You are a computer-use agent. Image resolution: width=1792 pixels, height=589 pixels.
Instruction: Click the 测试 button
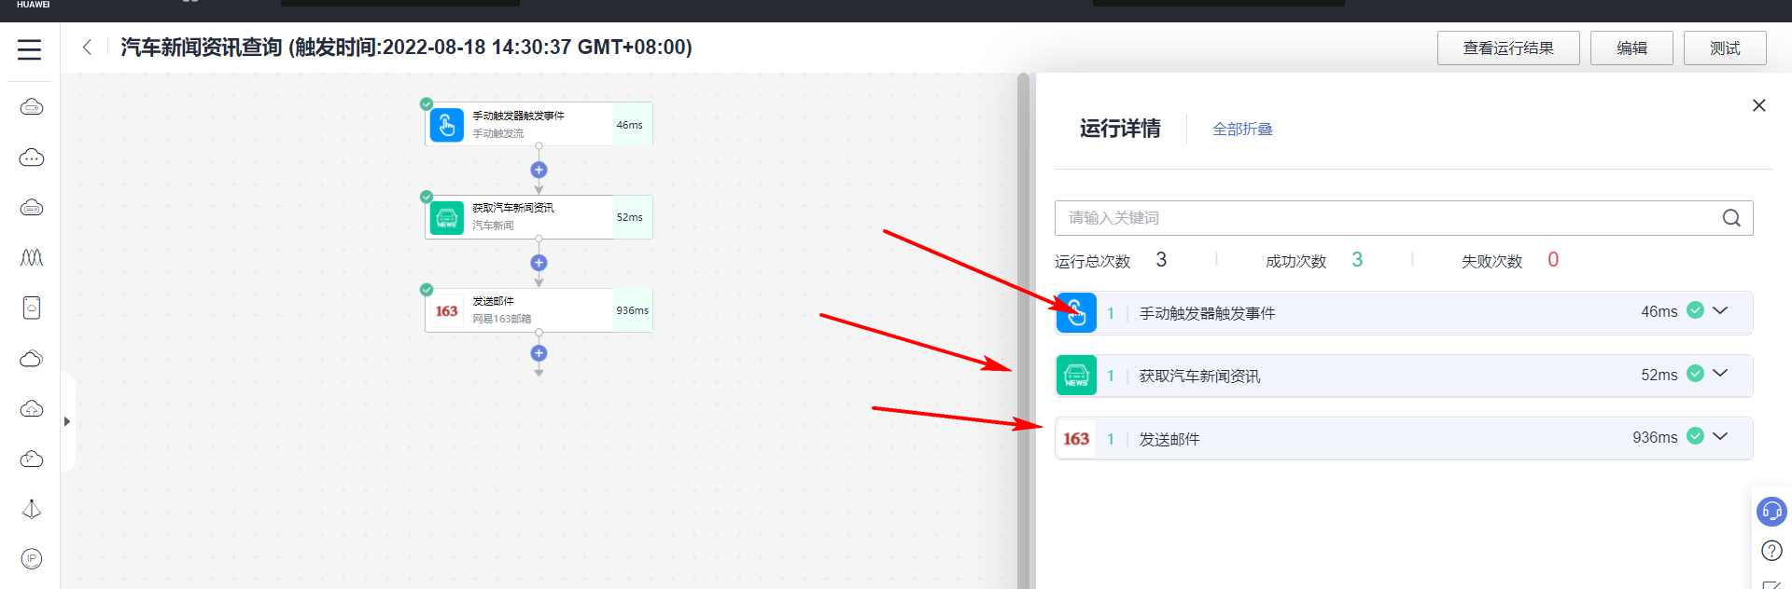(x=1725, y=48)
